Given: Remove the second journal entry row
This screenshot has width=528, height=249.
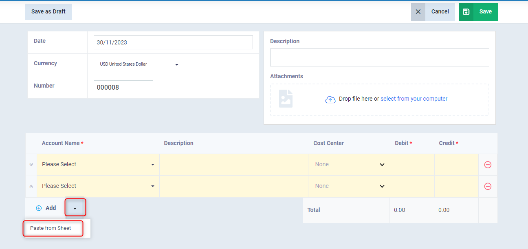Looking at the screenshot, I should point(488,186).
